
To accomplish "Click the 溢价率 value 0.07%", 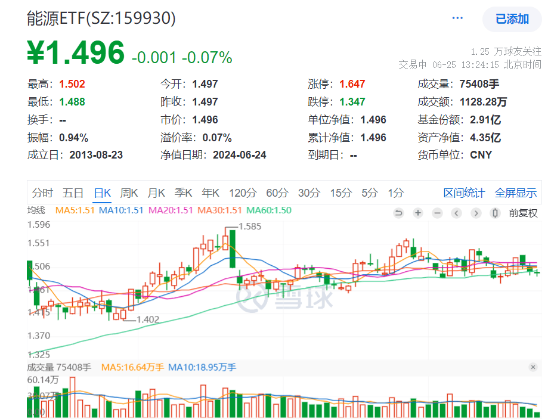I will [x=217, y=138].
